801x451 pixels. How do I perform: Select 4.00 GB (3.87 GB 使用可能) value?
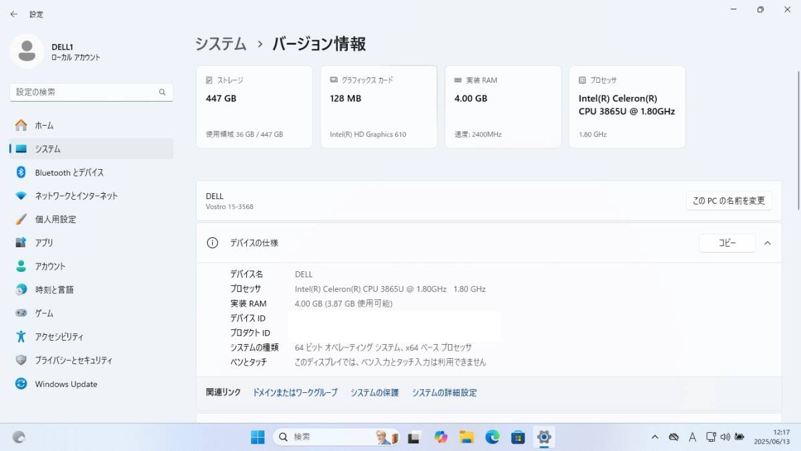(344, 304)
